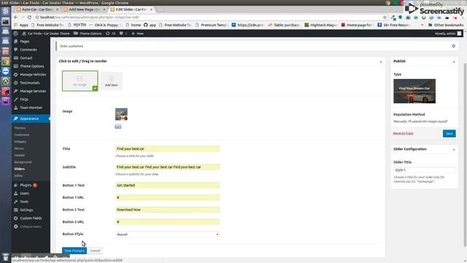The height and width of the screenshot is (263, 467).
Task: Open the Contact menu in the sidebar
Action: 26,58
